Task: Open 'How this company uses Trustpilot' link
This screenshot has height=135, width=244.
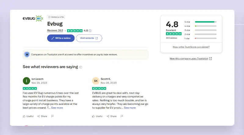Action: point(191,59)
